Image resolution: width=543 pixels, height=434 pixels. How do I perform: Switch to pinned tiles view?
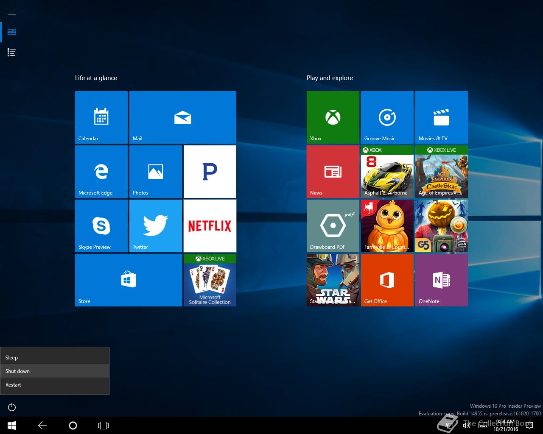coord(12,32)
